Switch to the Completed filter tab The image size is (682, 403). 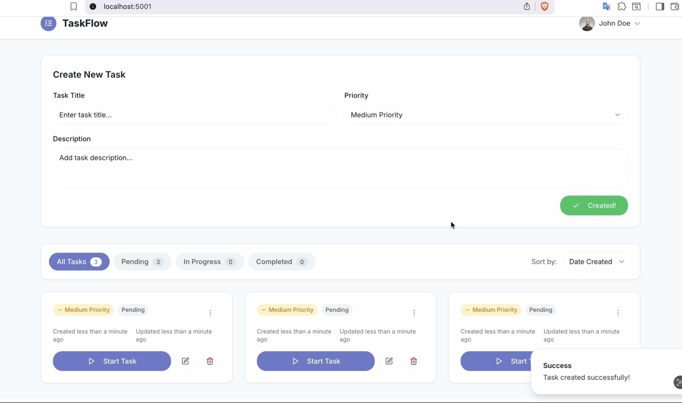click(281, 262)
